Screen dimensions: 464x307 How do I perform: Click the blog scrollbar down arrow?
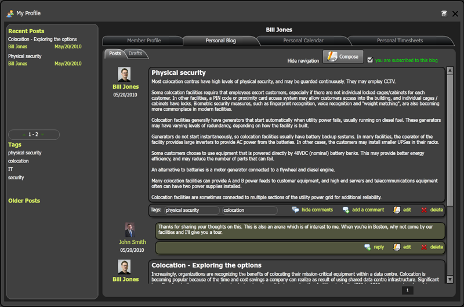pyautogui.click(x=450, y=279)
